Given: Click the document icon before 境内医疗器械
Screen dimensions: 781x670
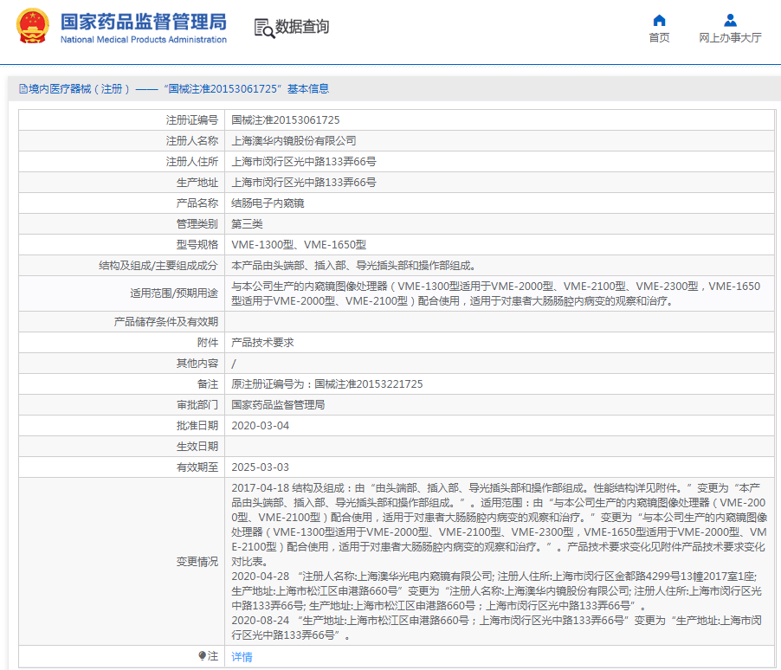Looking at the screenshot, I should (23, 88).
